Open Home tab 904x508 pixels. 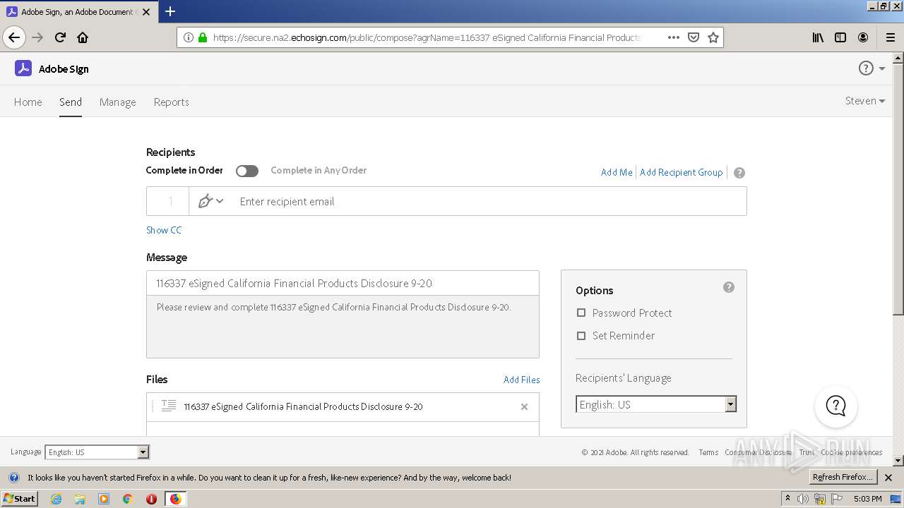coord(28,102)
